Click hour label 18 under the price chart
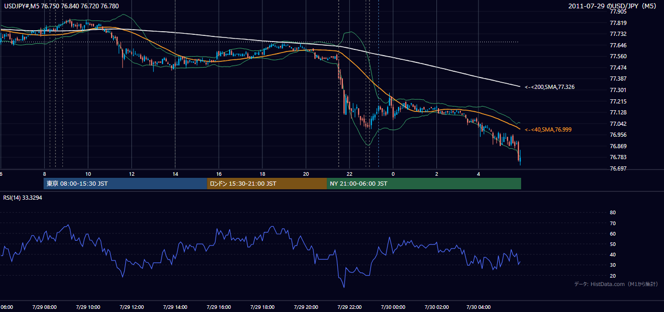The image size is (664, 312). 262,174
